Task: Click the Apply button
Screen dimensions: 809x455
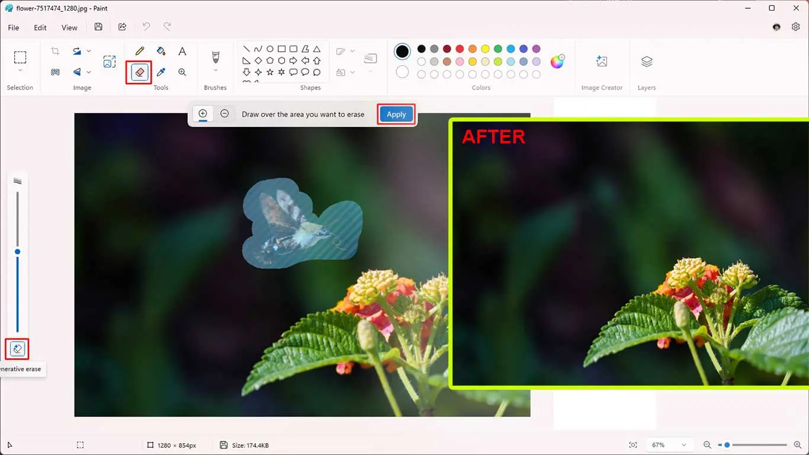Action: (x=396, y=114)
